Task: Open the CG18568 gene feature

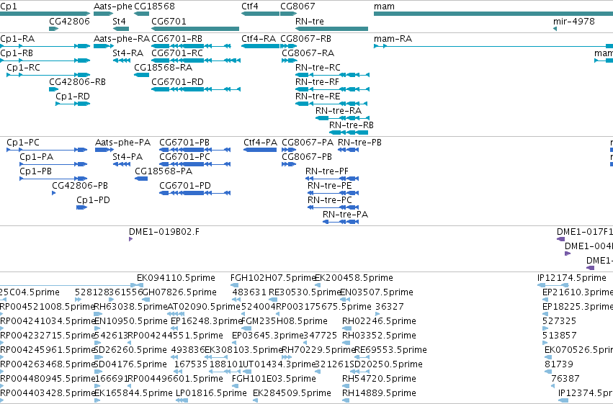Action: pos(141,14)
